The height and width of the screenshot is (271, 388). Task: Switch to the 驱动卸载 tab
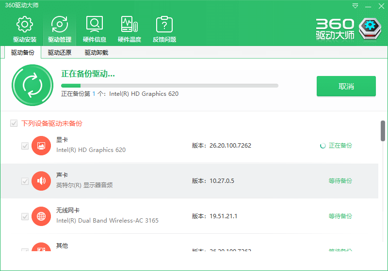[96, 53]
